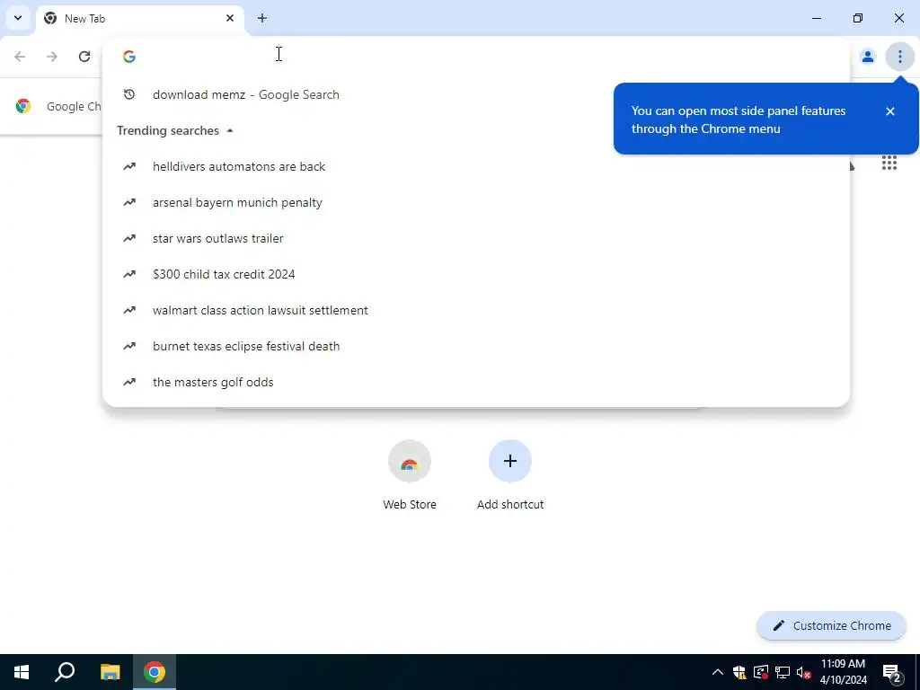Open File Explorer from taskbar
Image resolution: width=920 pixels, height=690 pixels.
[x=110, y=672]
